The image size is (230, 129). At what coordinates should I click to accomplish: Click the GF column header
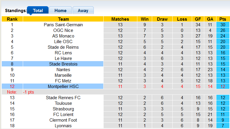pos(198,19)
